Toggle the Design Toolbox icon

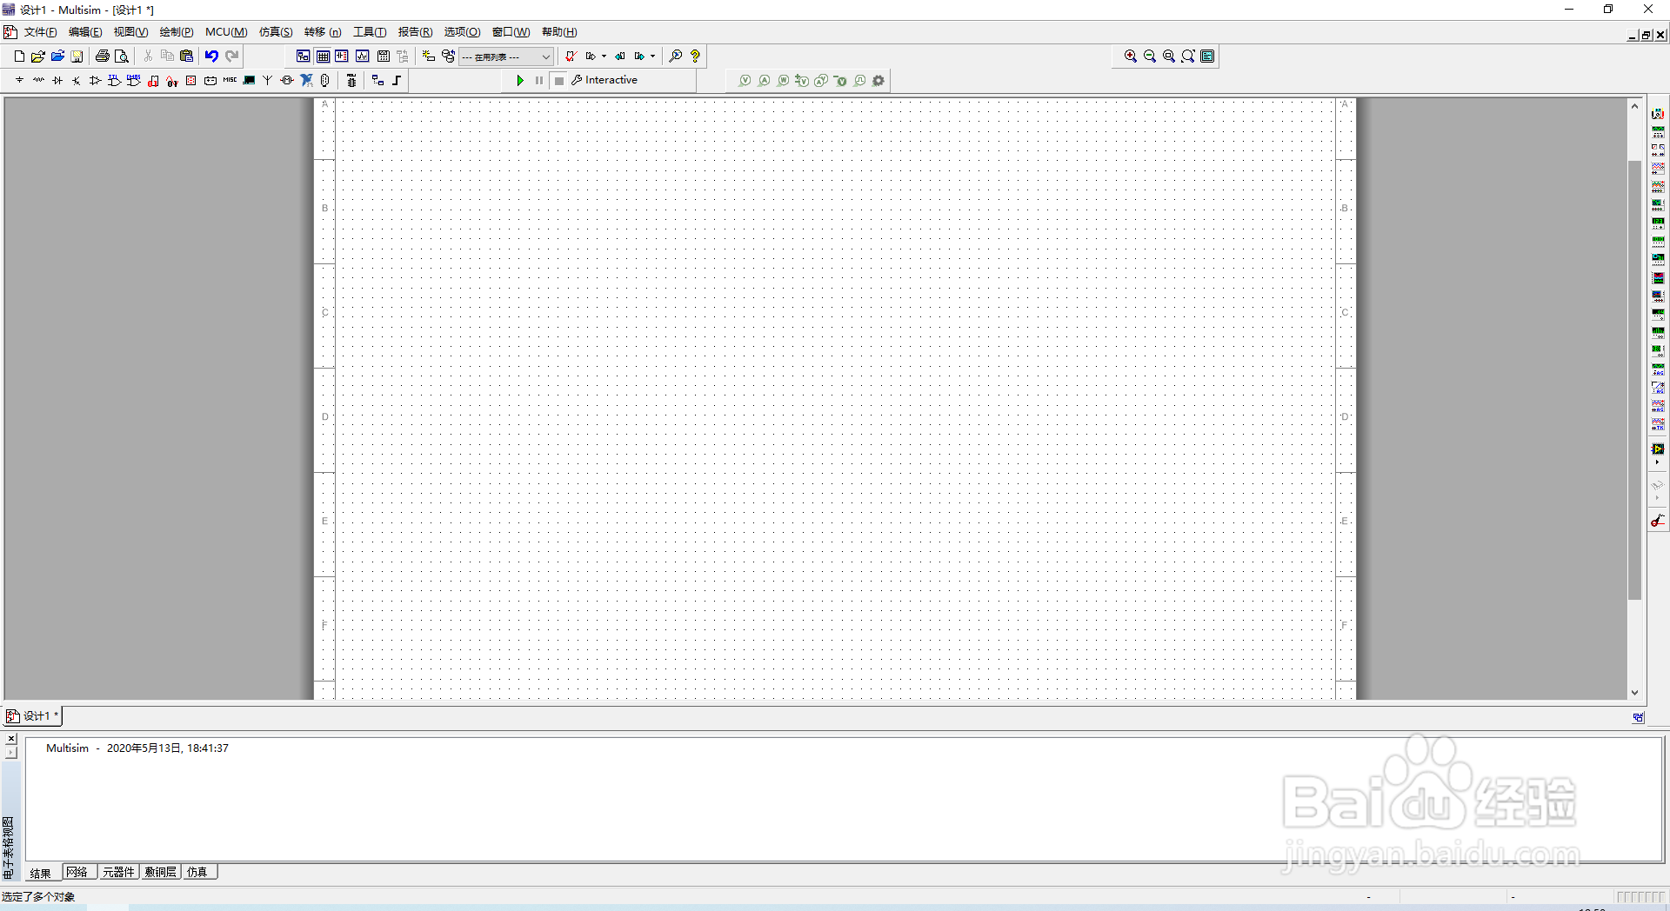pyautogui.click(x=303, y=57)
